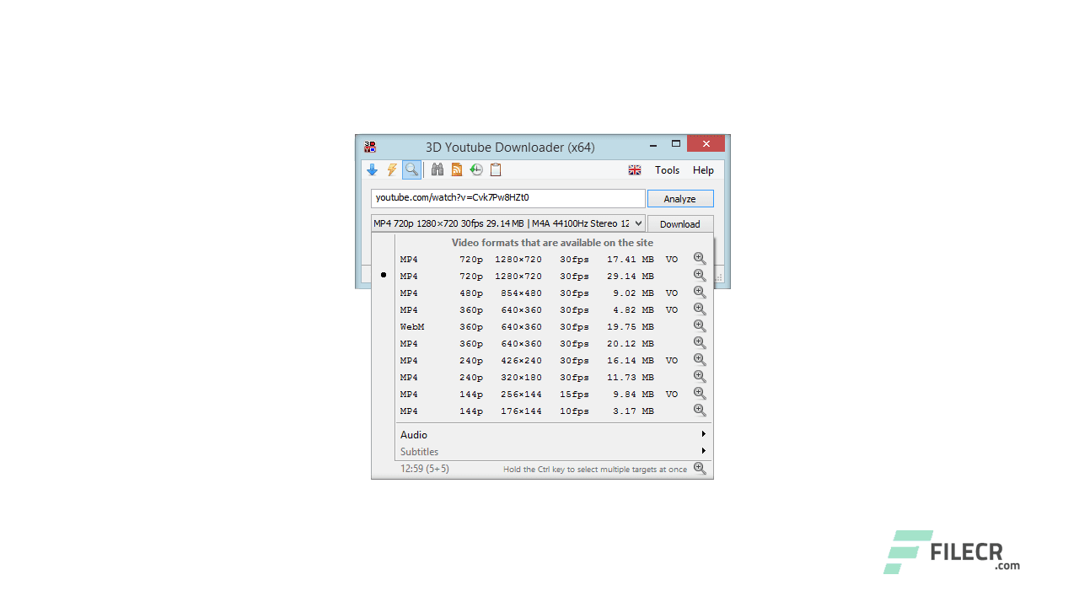Screen dimensions: 1079x607
Task: Click the blue download arrow icon
Action: pos(372,169)
